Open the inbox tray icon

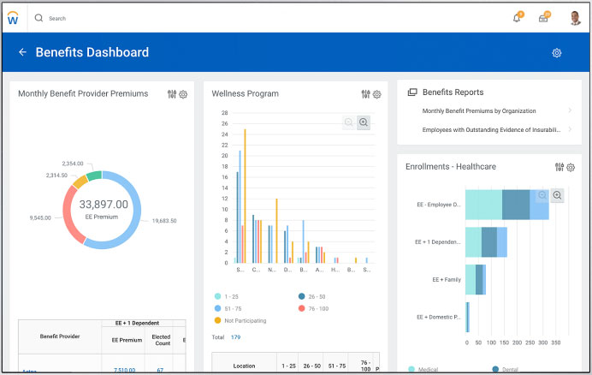(x=543, y=18)
